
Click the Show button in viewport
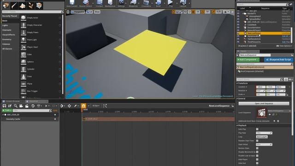(97, 12)
